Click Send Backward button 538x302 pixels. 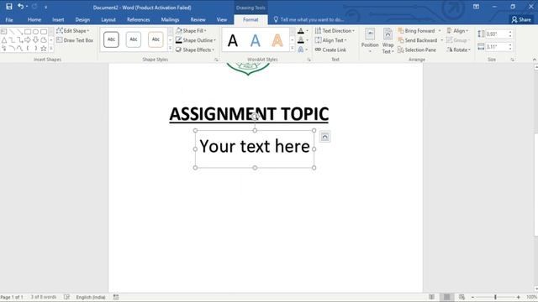click(418, 40)
